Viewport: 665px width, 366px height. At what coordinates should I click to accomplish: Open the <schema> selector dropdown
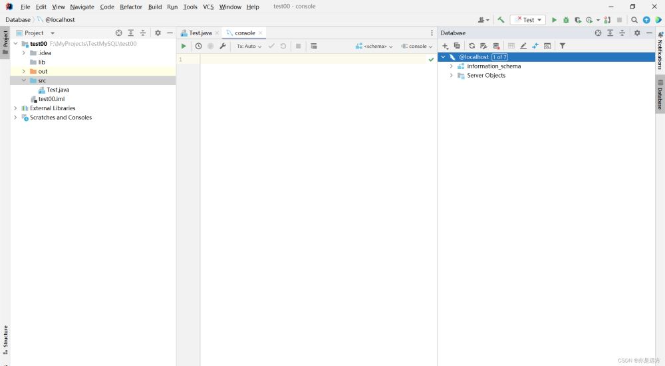point(374,46)
